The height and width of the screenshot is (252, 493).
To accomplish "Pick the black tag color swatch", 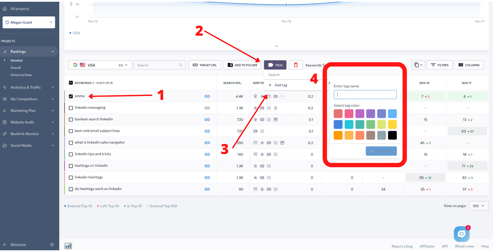I will [x=392, y=135].
